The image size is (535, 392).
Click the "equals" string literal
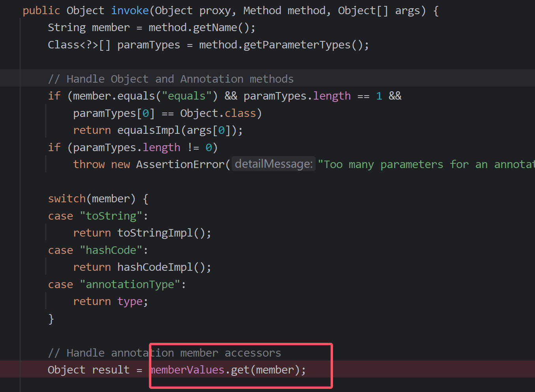187,96
